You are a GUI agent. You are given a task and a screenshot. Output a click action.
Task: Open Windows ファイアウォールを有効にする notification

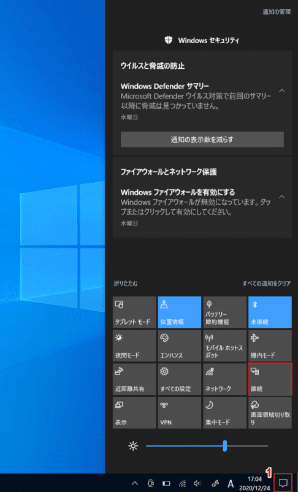click(x=197, y=207)
